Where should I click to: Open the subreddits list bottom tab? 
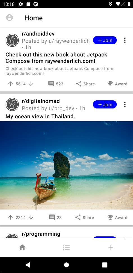(66, 247)
